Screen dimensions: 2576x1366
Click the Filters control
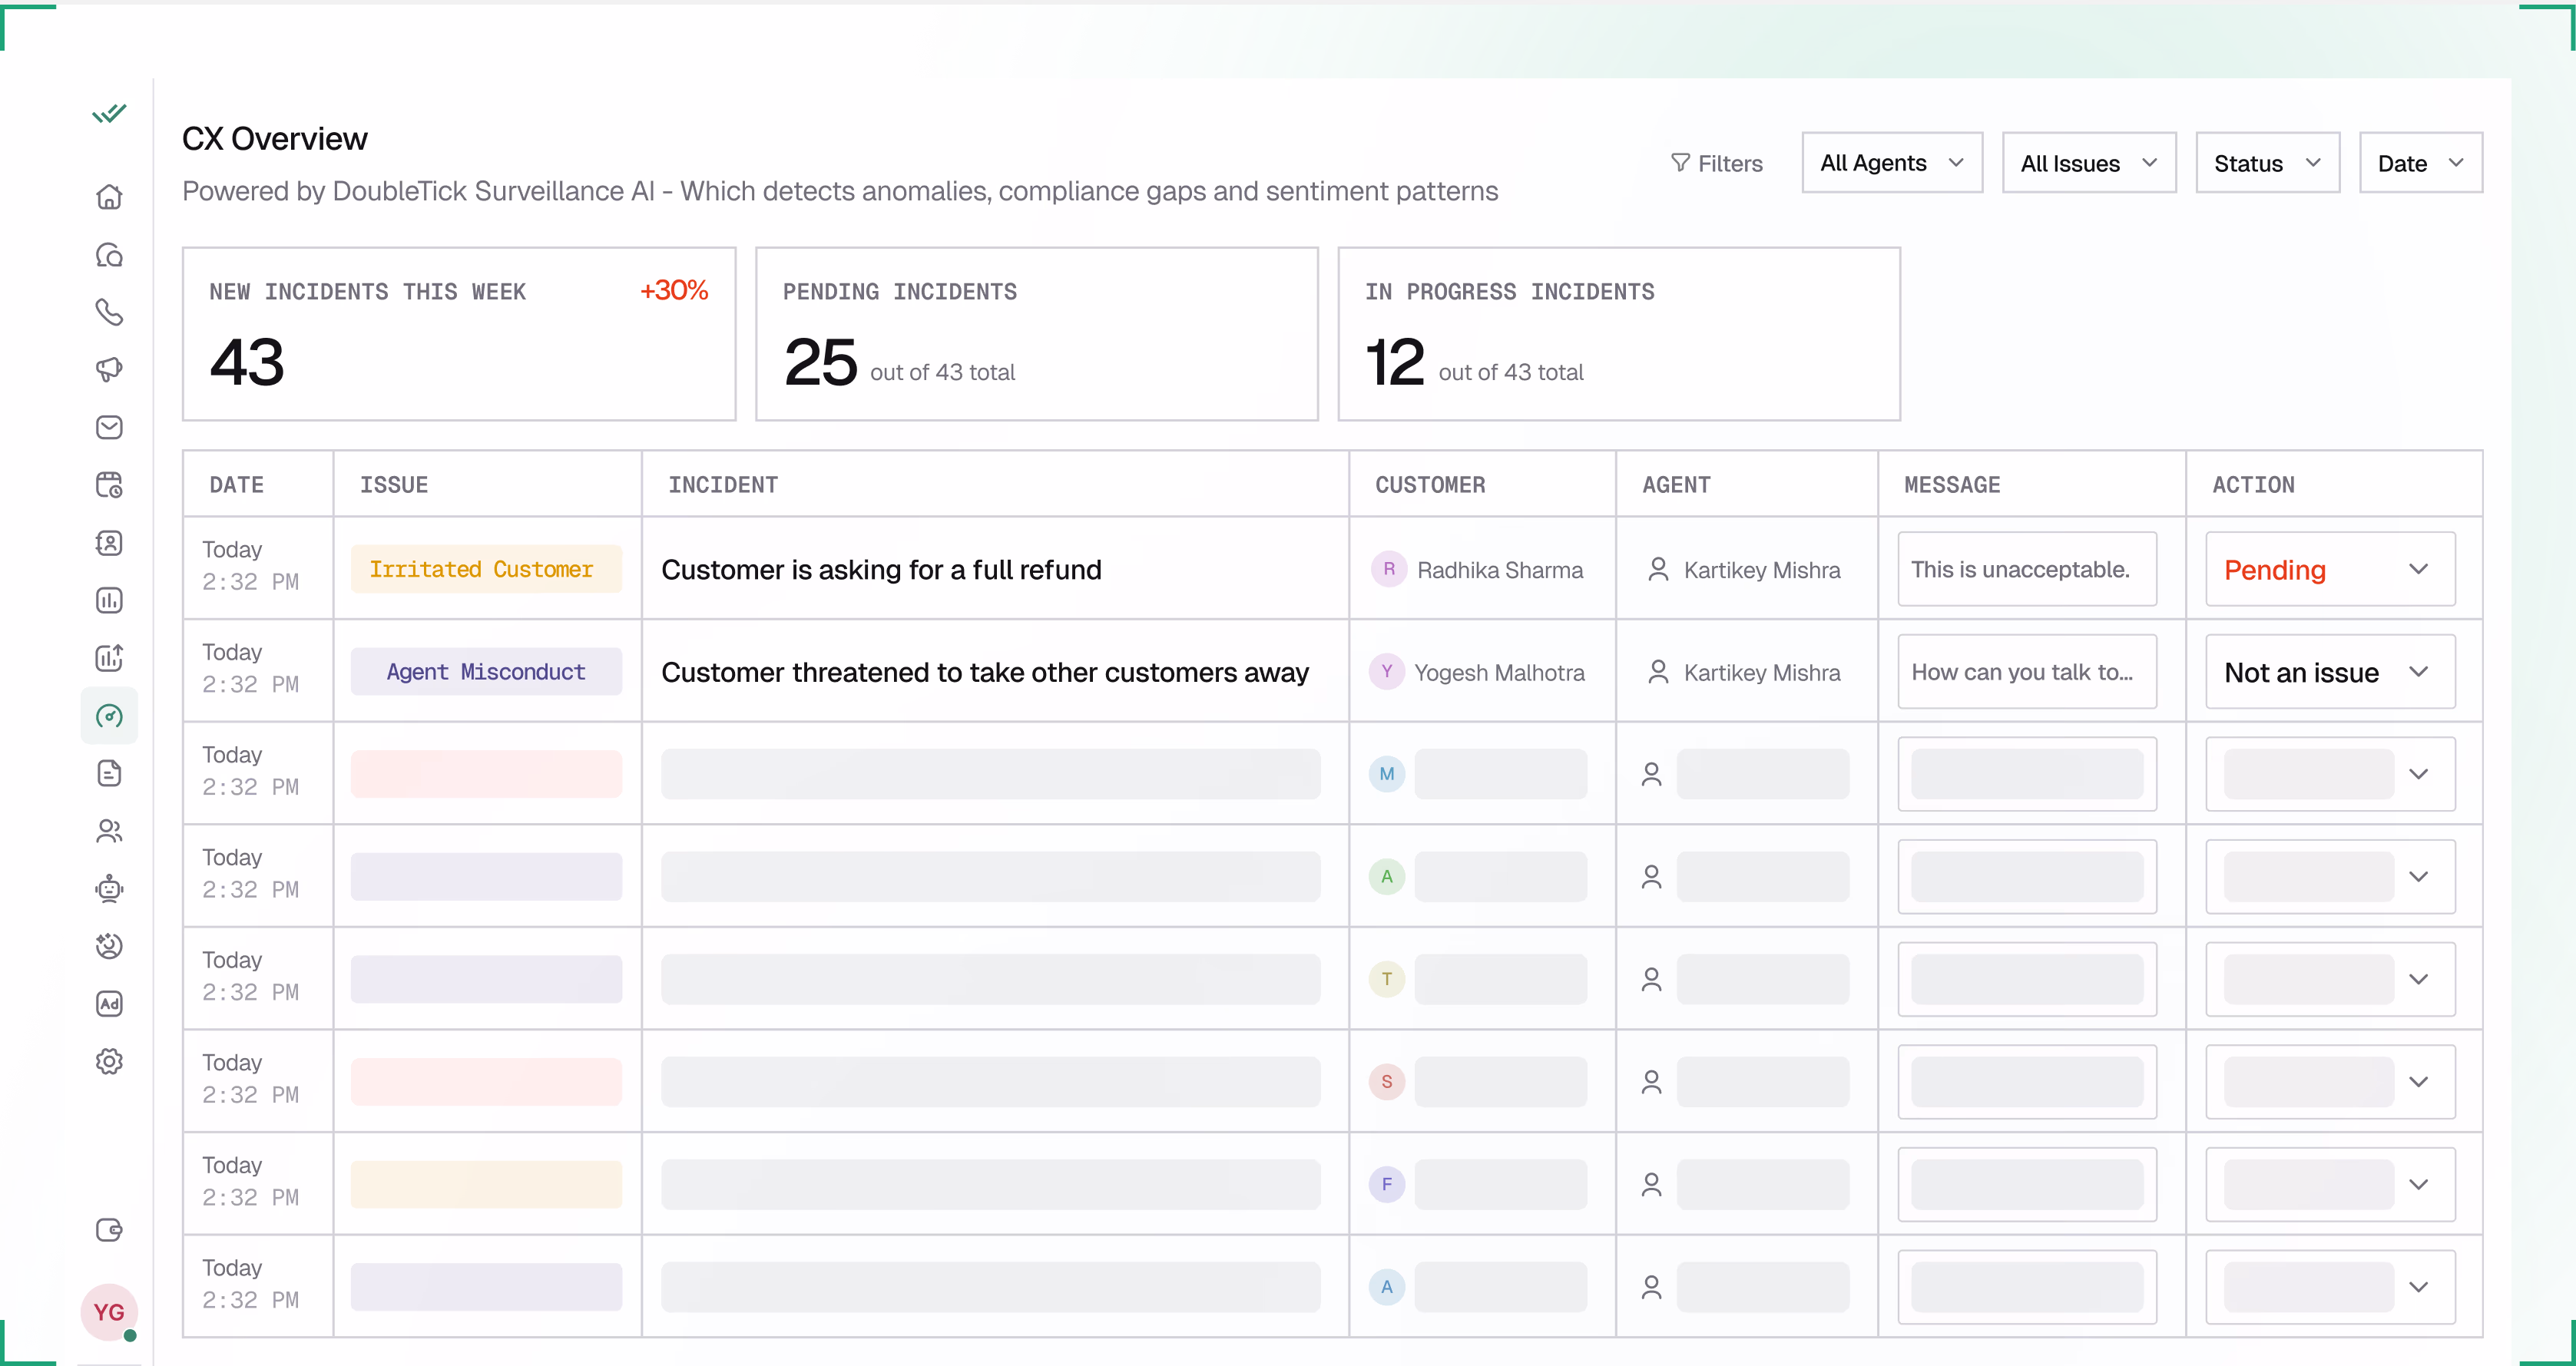[x=1717, y=162]
